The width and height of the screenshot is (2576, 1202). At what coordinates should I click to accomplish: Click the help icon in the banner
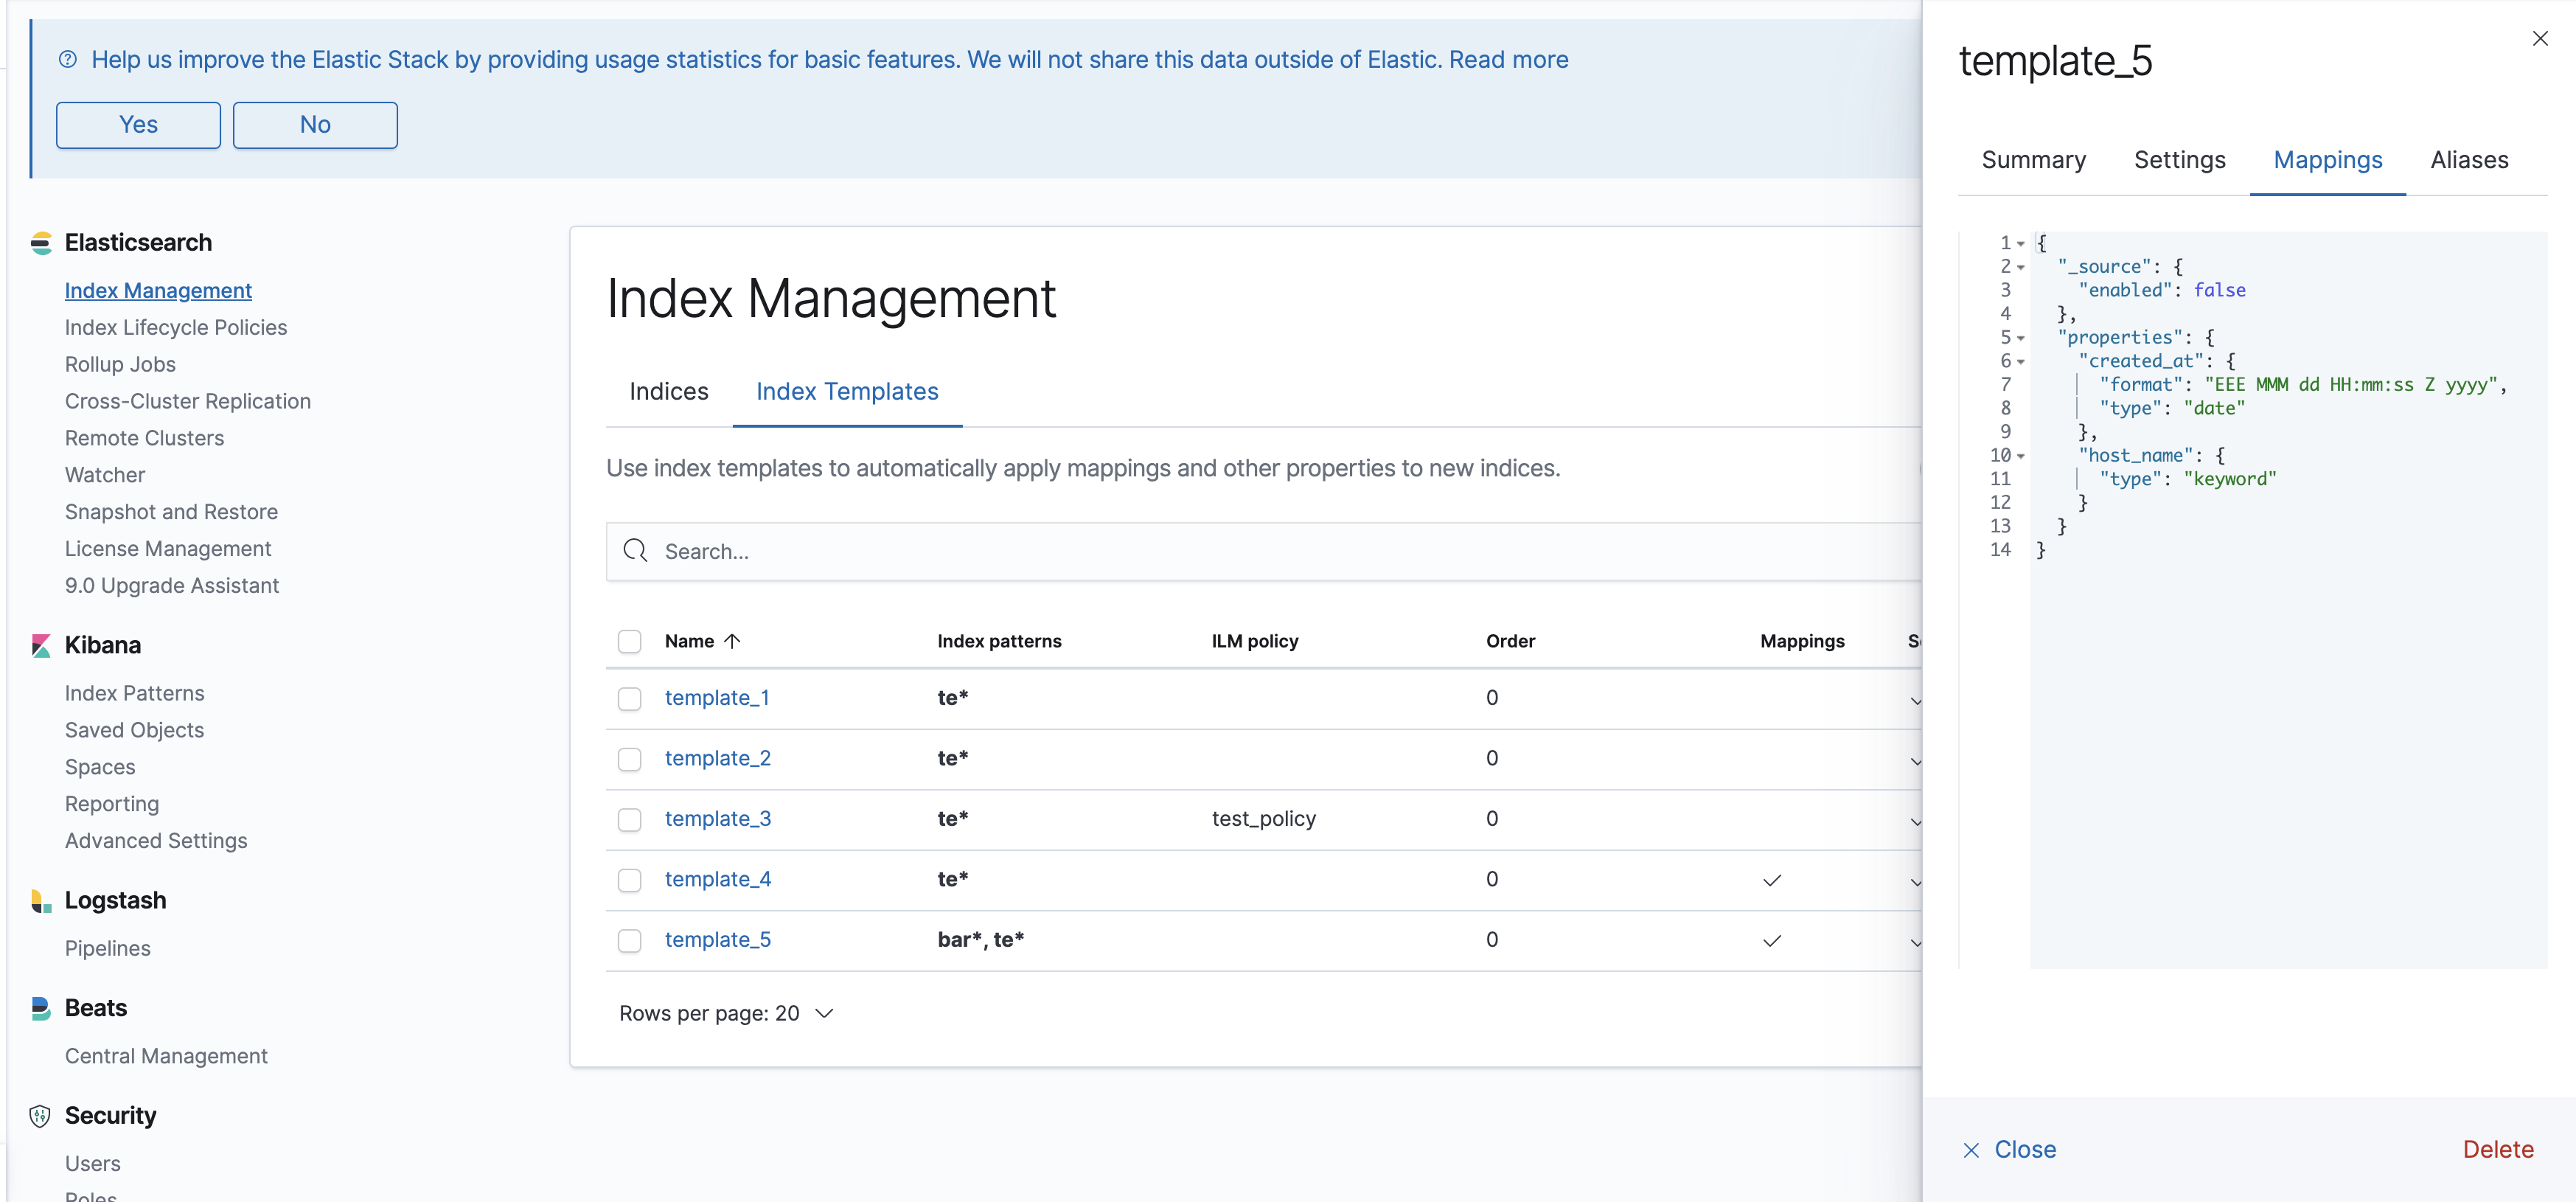click(x=68, y=60)
